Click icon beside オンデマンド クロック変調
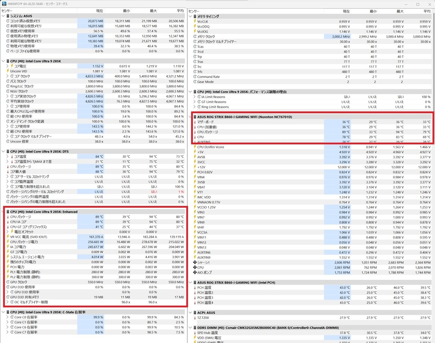The height and width of the screenshot is (343, 435). coord(8,122)
